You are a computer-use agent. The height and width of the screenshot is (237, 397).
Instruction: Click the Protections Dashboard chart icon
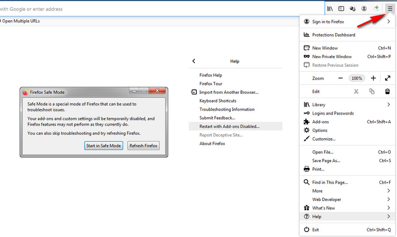click(x=307, y=35)
